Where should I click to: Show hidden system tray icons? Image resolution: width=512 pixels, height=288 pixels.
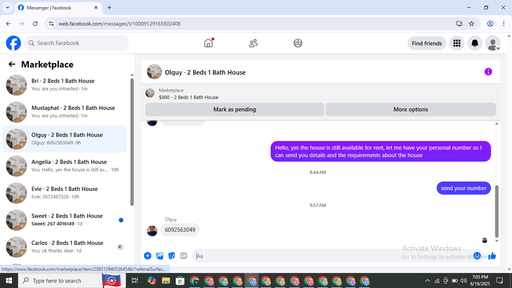428,280
